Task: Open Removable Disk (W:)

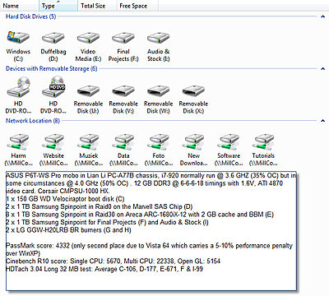Action: click(x=159, y=99)
